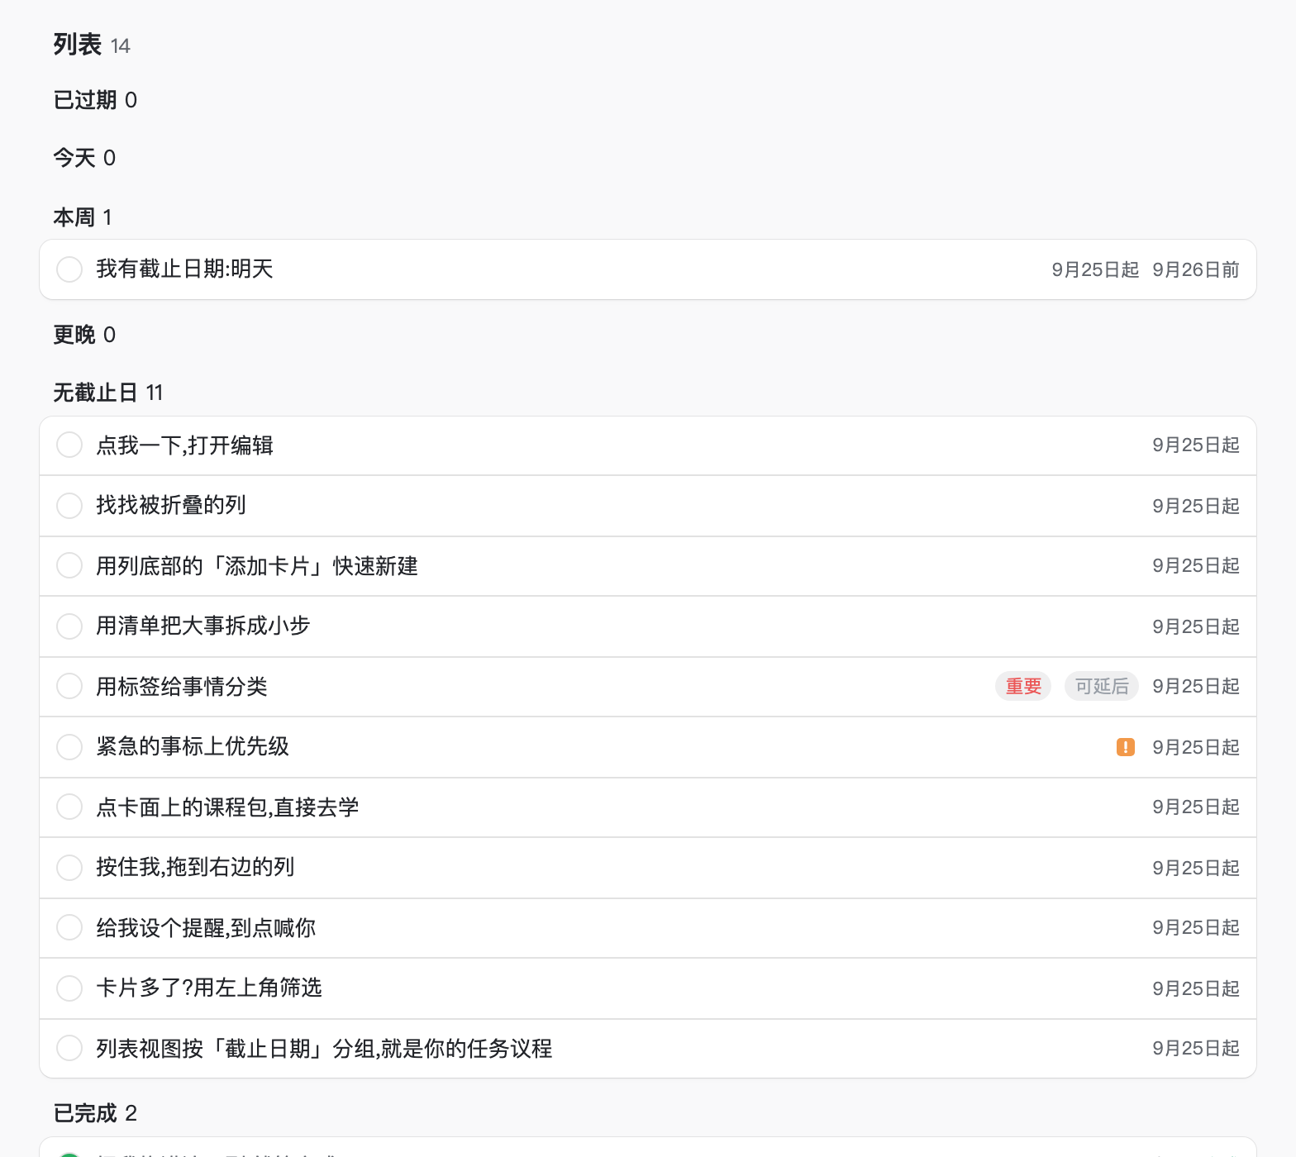Click the gray 可延后 tag
Screen dimensions: 1296x1157
pos(1102,686)
